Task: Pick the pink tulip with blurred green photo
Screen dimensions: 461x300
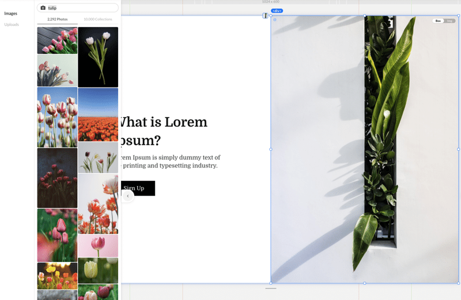Action: [57, 236]
